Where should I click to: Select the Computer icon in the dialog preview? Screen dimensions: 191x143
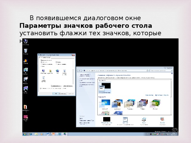(x=44, y=71)
